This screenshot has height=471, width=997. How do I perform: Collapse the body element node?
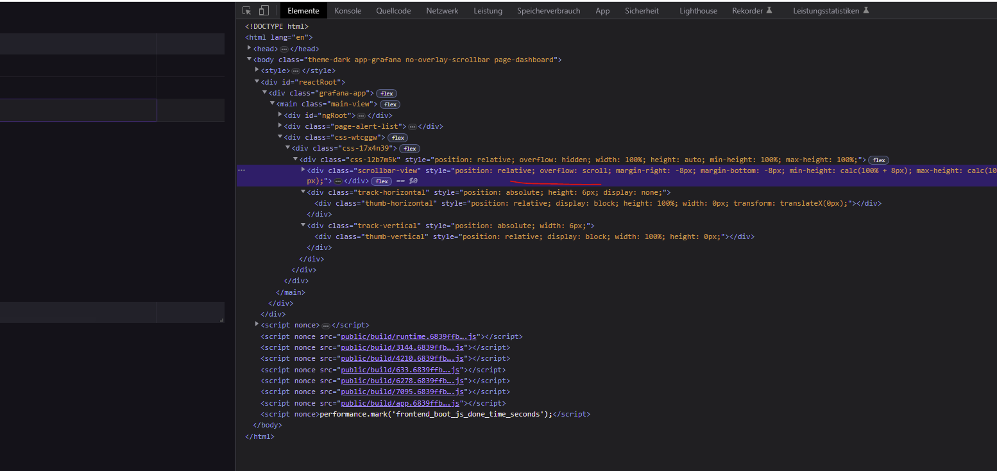pos(249,59)
